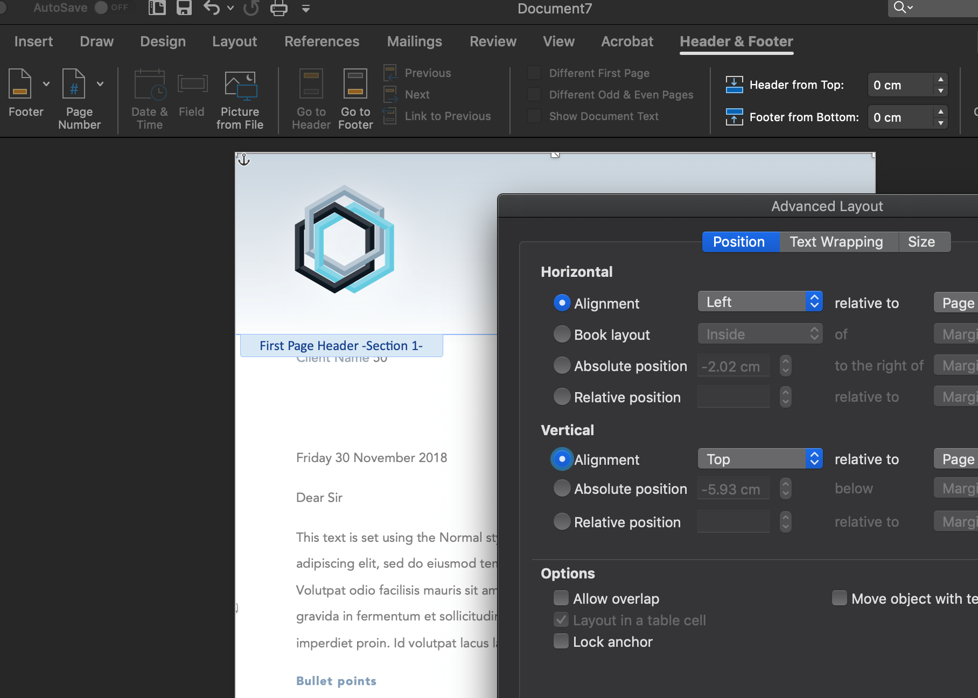The image size is (978, 698).
Task: Open Horizontal Alignment Left dropdown
Action: click(760, 302)
